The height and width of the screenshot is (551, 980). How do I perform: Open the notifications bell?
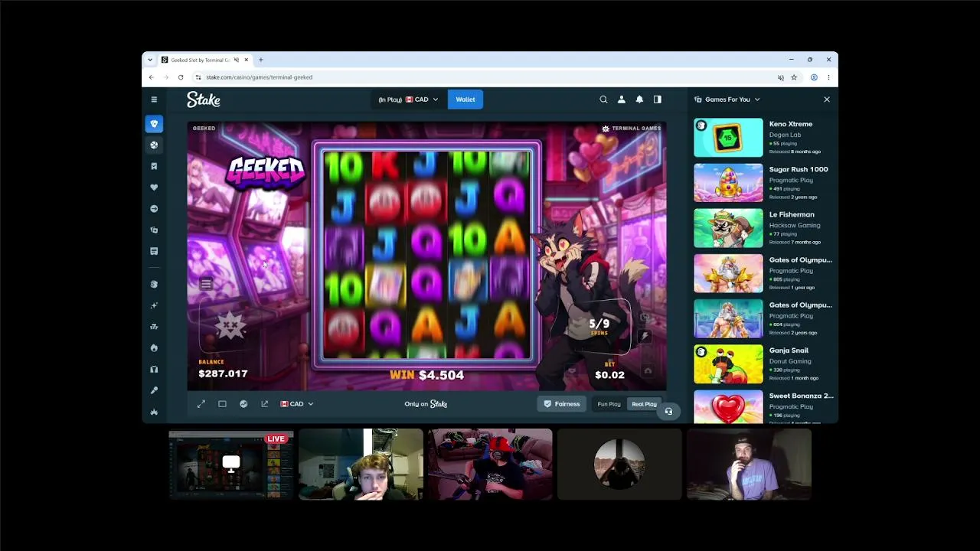(639, 99)
